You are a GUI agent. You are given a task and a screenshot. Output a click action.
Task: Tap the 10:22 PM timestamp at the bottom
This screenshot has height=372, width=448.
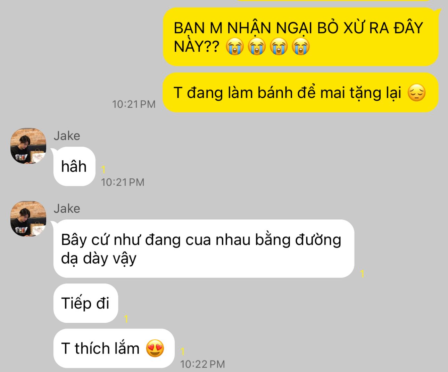point(202,364)
